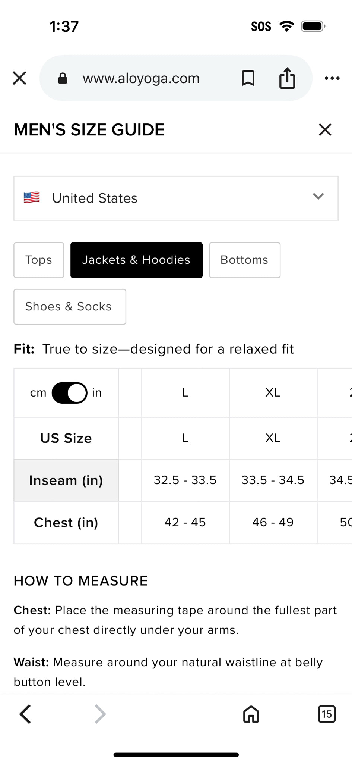
Task: Open the tabs overview showing 15 tabs
Action: click(327, 714)
